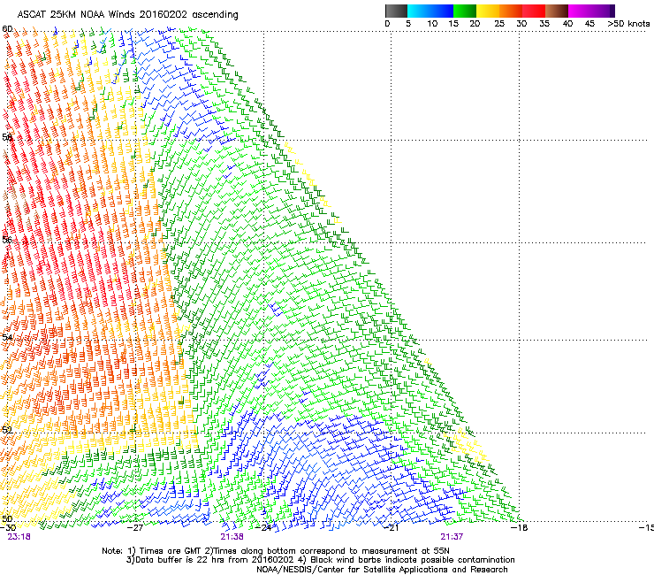654x575 pixels.
Task: Click the "15" label under the color scale
Action: (453, 24)
